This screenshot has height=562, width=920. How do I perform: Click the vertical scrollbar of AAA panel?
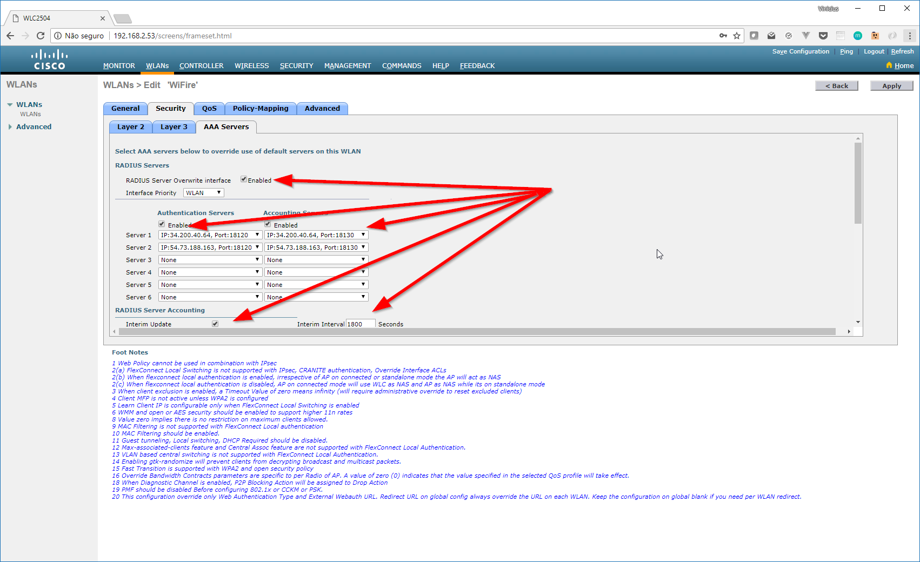pos(858,184)
